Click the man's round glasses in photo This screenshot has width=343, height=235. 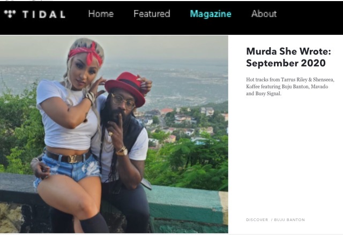pyautogui.click(x=123, y=101)
